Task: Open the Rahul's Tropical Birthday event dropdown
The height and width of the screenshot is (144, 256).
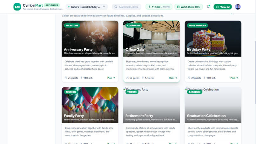Action: (x=86, y=7)
